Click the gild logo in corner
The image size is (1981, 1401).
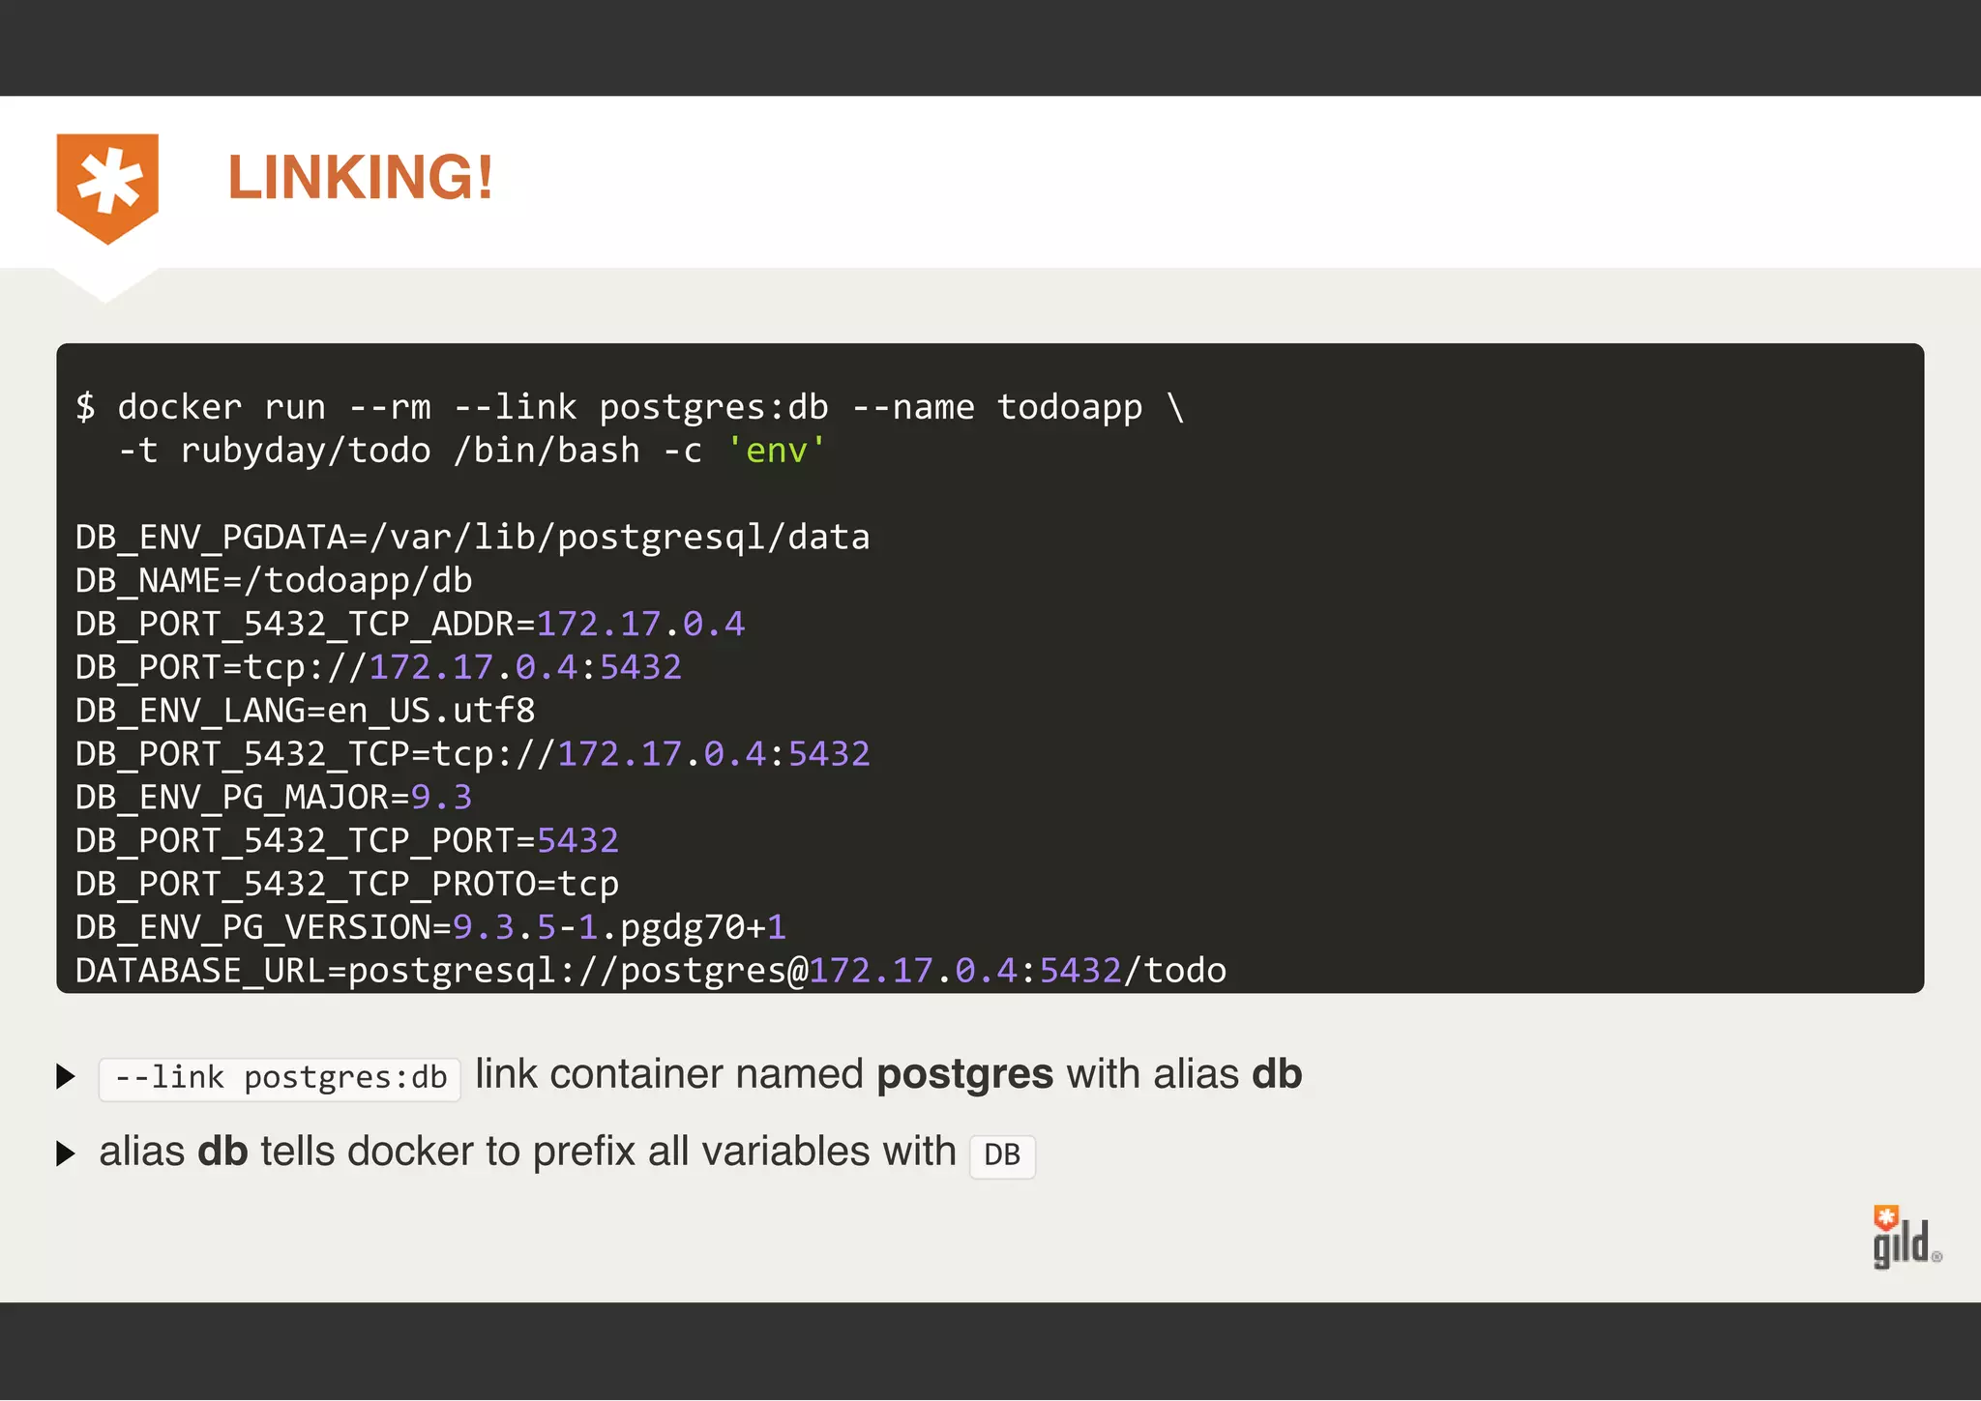click(1907, 1237)
